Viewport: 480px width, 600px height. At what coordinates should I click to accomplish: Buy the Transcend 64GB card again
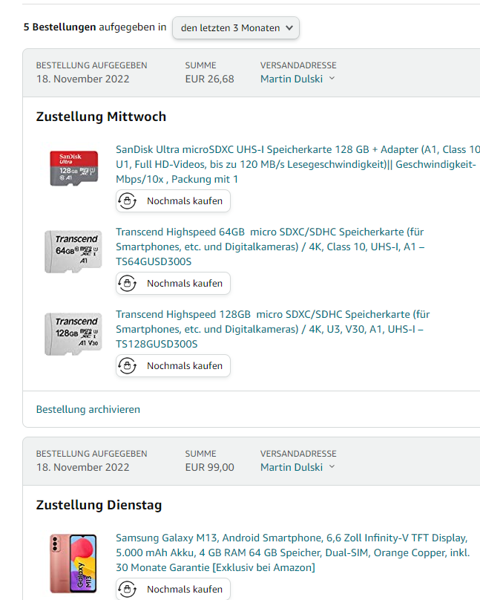coord(173,283)
